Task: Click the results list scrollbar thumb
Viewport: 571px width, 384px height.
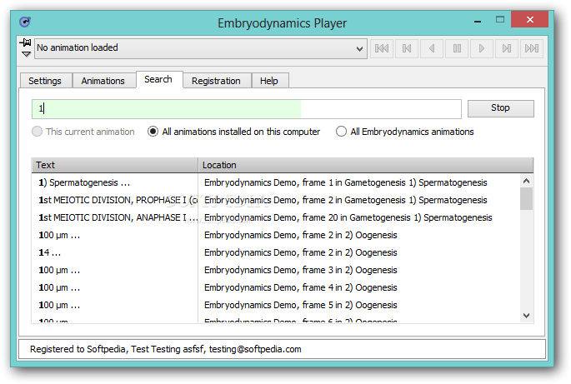Action: [x=527, y=199]
